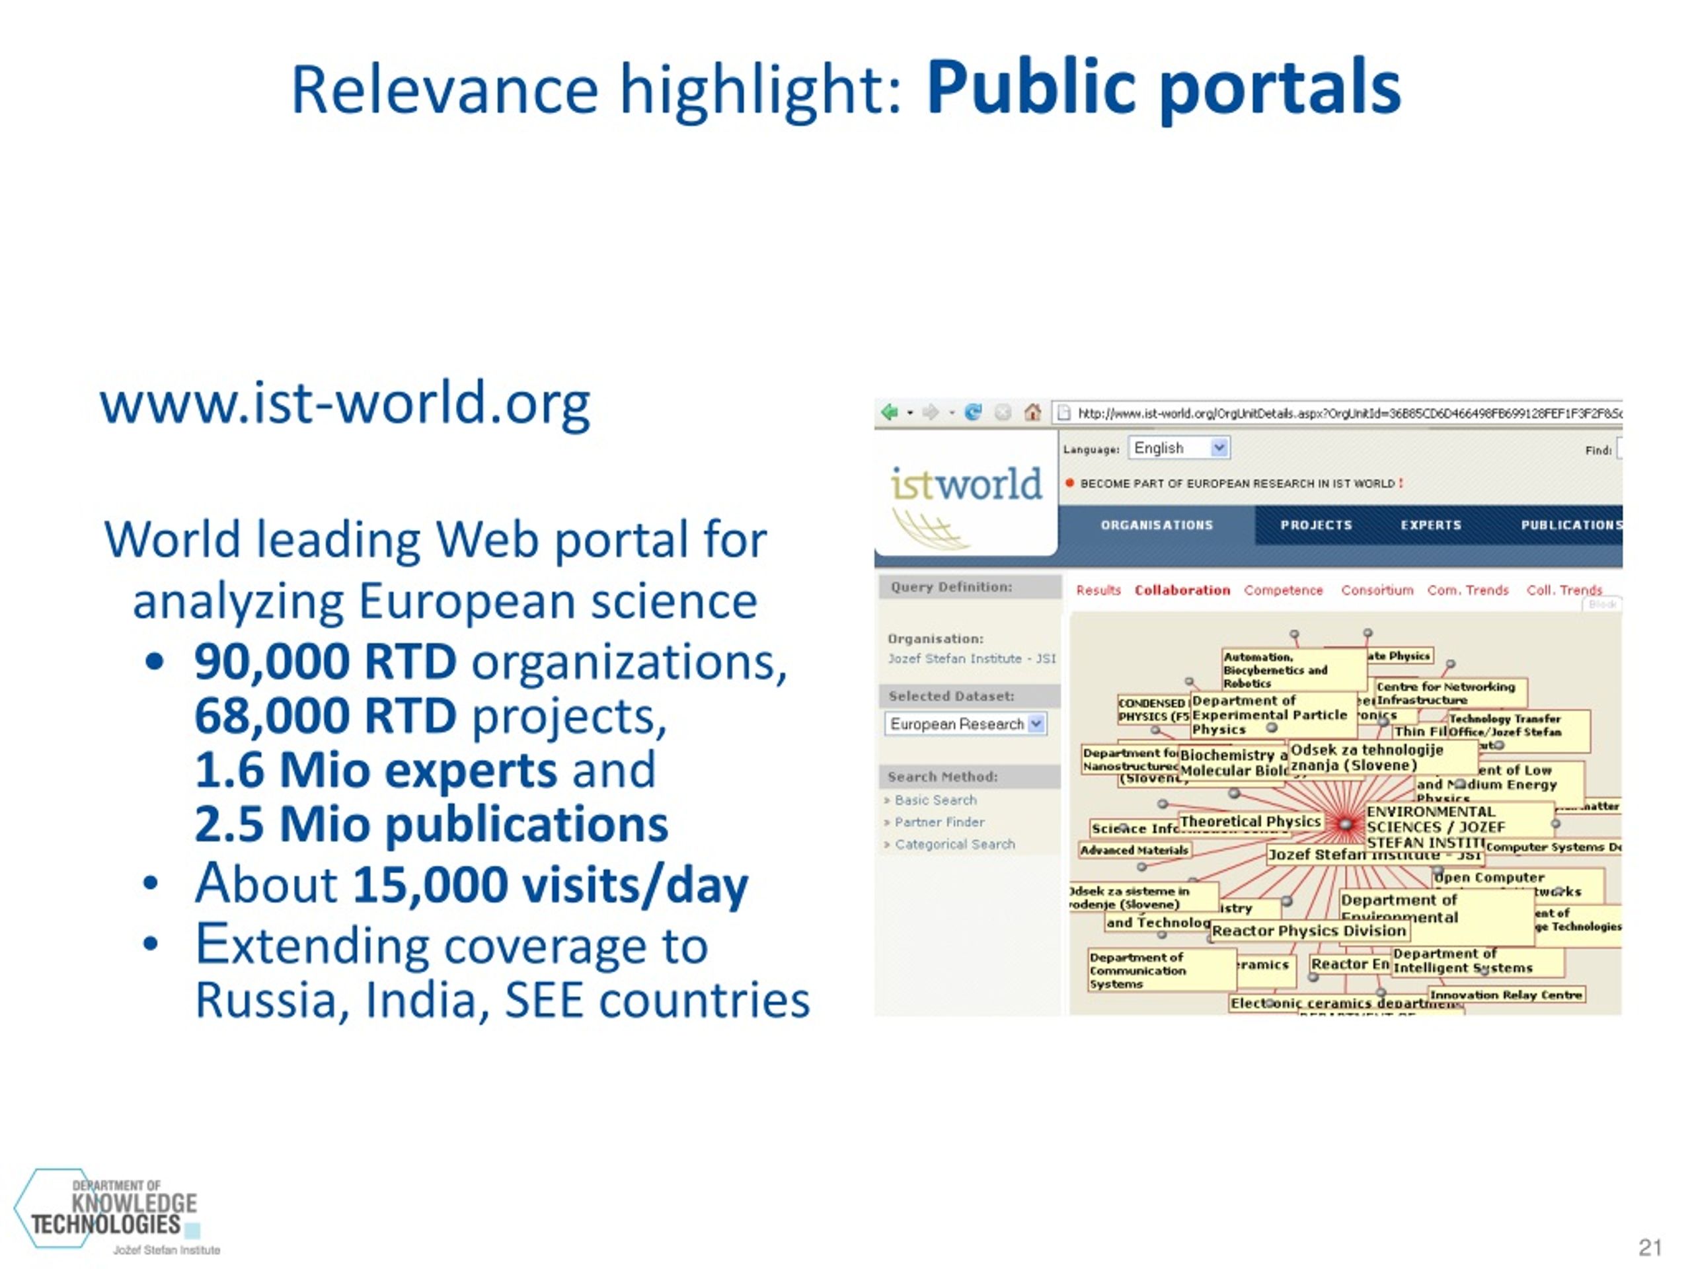Open back button history dropdown arrow
Image resolution: width=1692 pixels, height=1269 pixels.
tap(910, 413)
